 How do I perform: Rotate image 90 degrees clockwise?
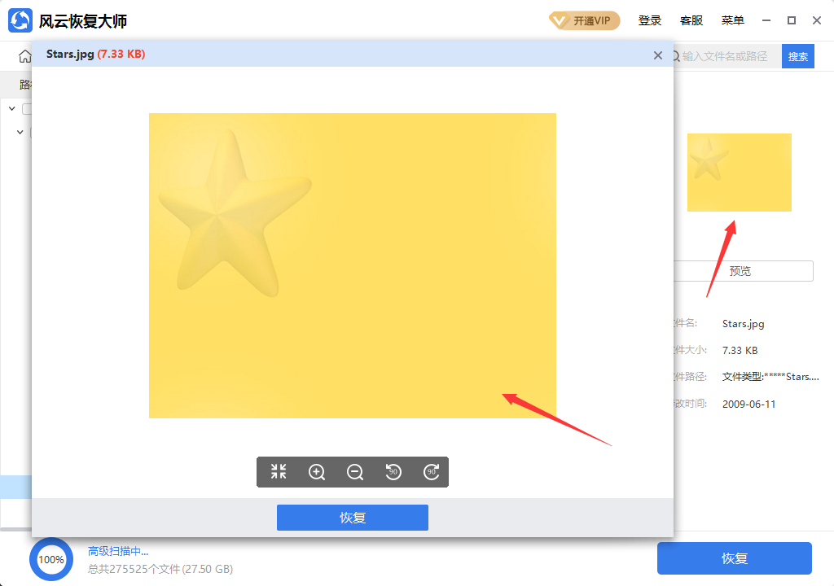[432, 471]
